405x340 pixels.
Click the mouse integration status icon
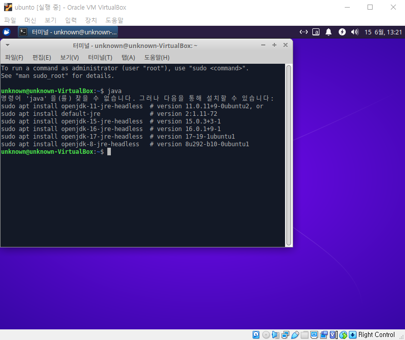click(343, 335)
